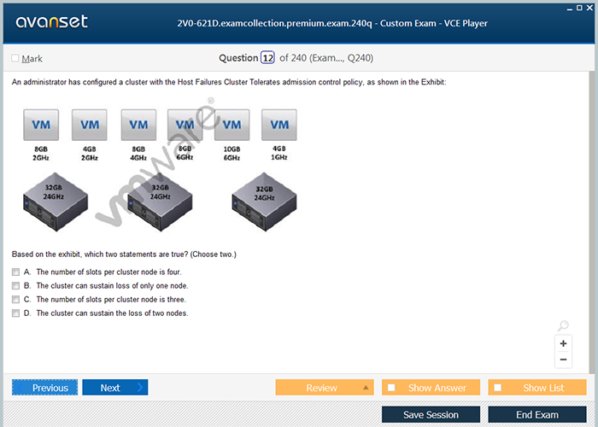
Task: Zoom out with the minus button
Action: point(563,360)
